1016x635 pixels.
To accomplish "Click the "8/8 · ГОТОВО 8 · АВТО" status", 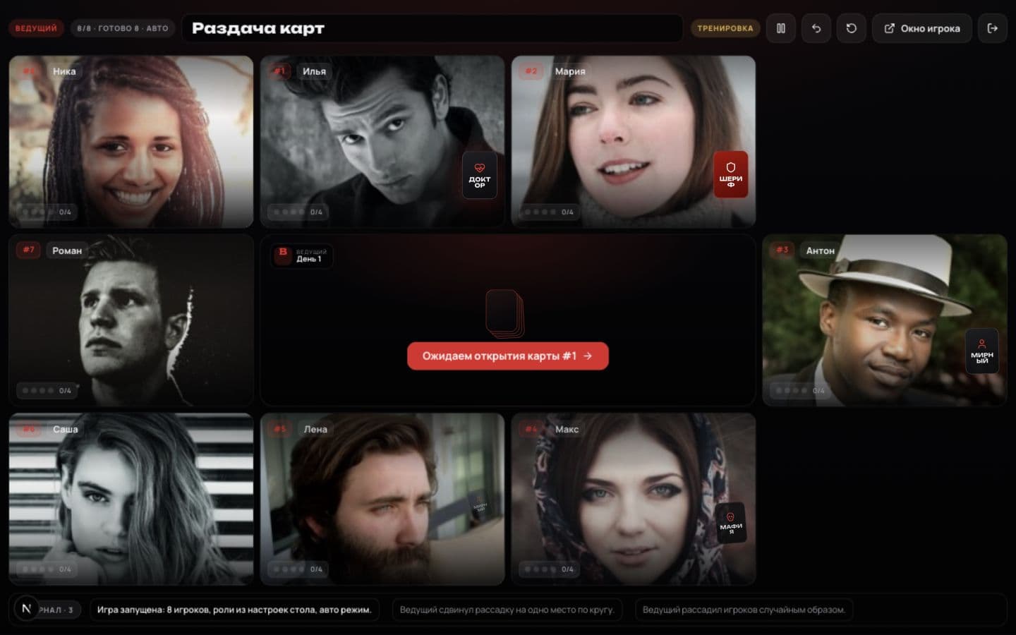I will click(x=123, y=28).
